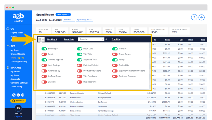Turn on the Travel Dates toggle
This screenshot has height=120, width=212.
115,54
